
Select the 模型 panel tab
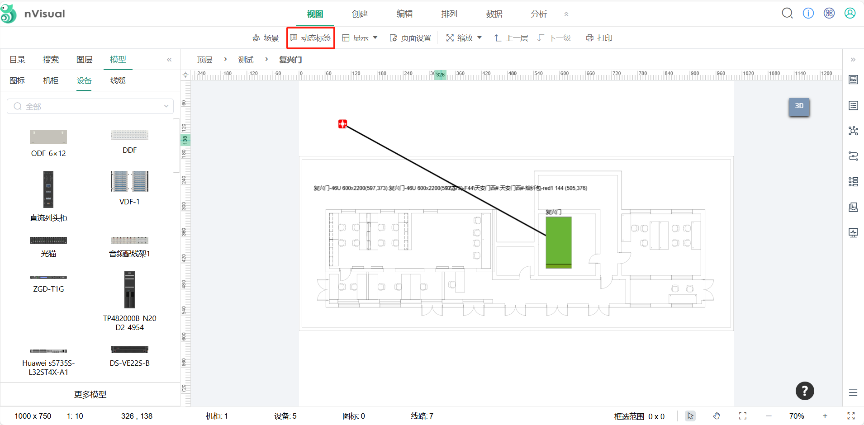tap(118, 60)
